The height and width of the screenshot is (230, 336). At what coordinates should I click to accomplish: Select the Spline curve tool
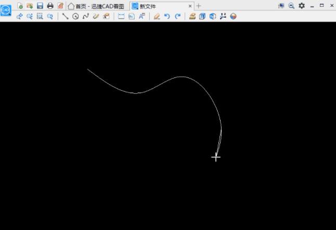pyautogui.click(x=86, y=16)
